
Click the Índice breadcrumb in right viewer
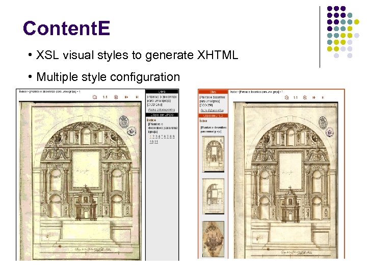(x=233, y=92)
